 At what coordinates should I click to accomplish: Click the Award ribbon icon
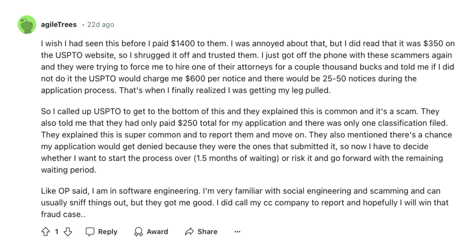[139, 231]
